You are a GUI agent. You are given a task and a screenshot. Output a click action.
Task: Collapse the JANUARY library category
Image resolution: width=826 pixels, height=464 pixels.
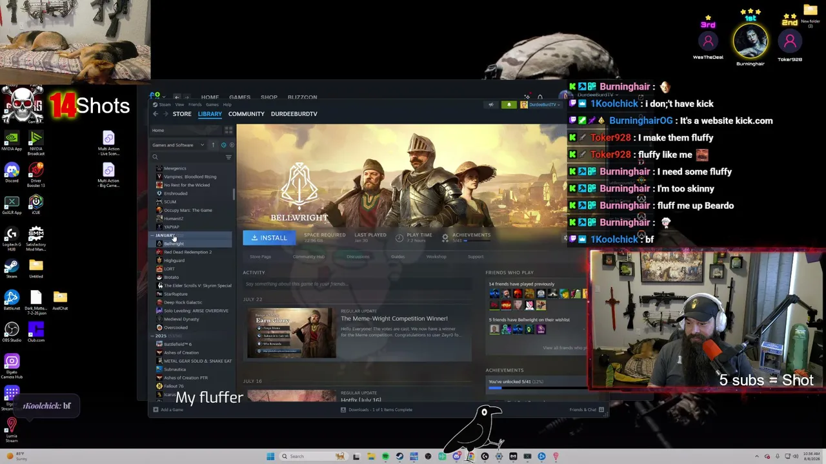point(153,235)
